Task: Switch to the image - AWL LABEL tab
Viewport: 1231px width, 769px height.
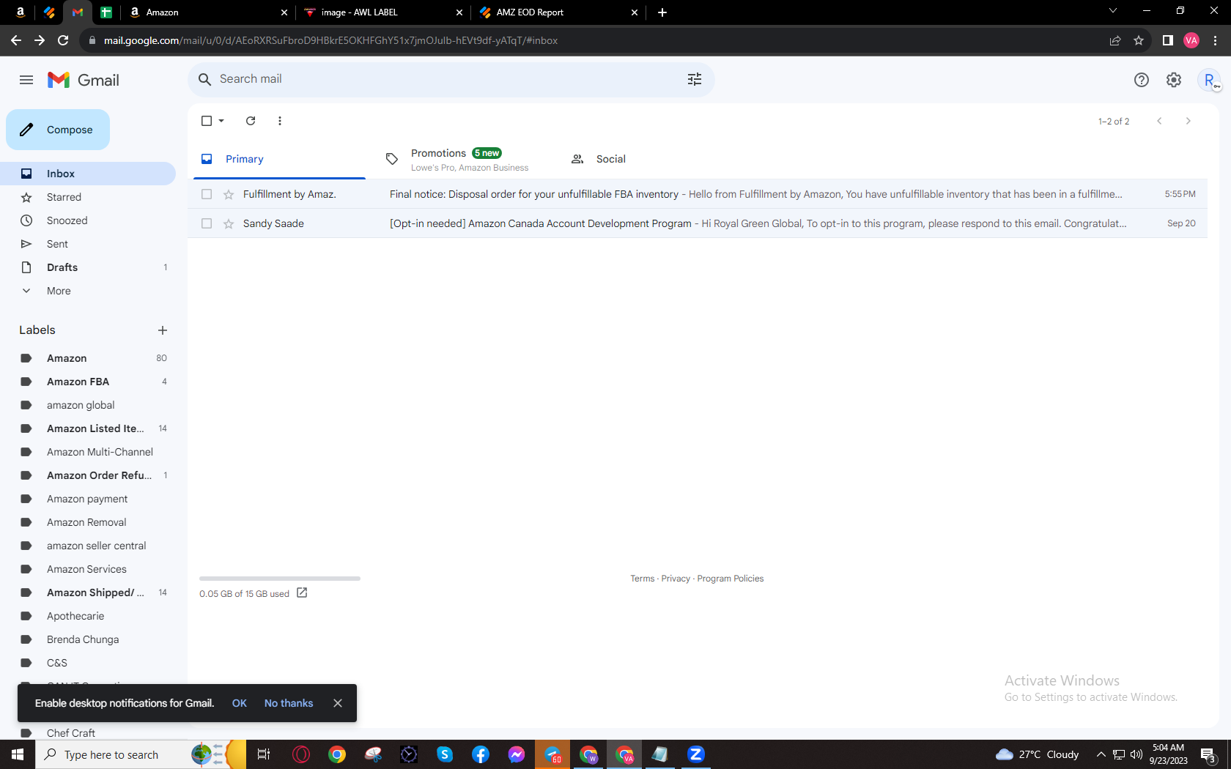Action: (382, 12)
